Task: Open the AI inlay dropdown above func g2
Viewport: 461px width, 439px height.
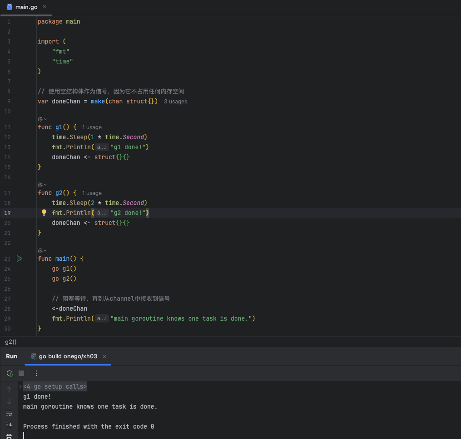Action: [x=42, y=185]
